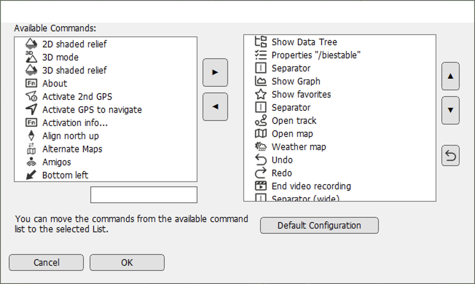Add command with right arrow button
Image resolution: width=475 pixels, height=284 pixels.
click(x=215, y=72)
